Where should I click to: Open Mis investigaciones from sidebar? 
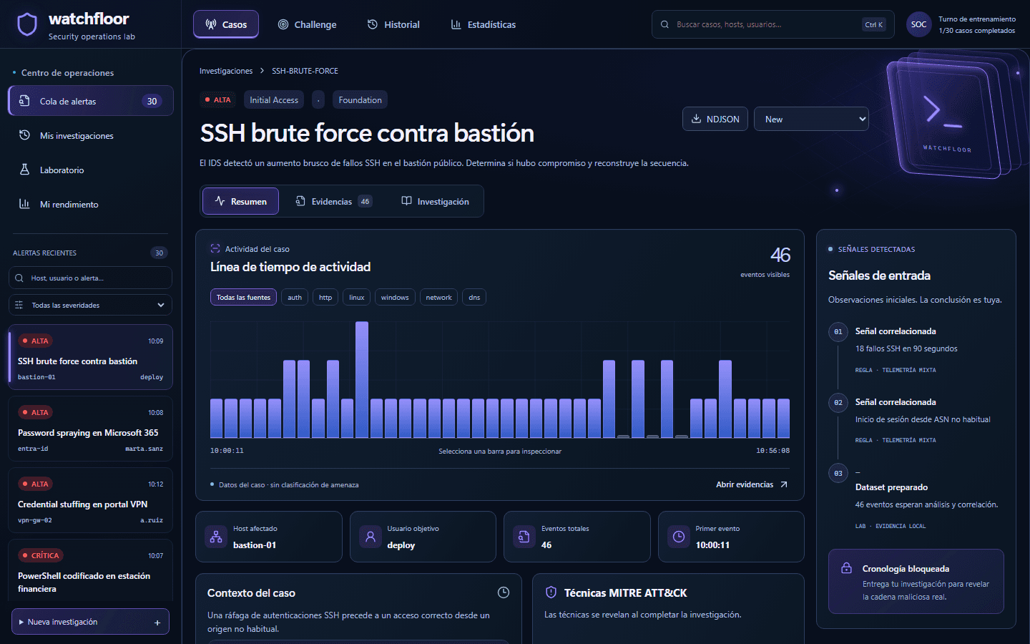[91, 135]
